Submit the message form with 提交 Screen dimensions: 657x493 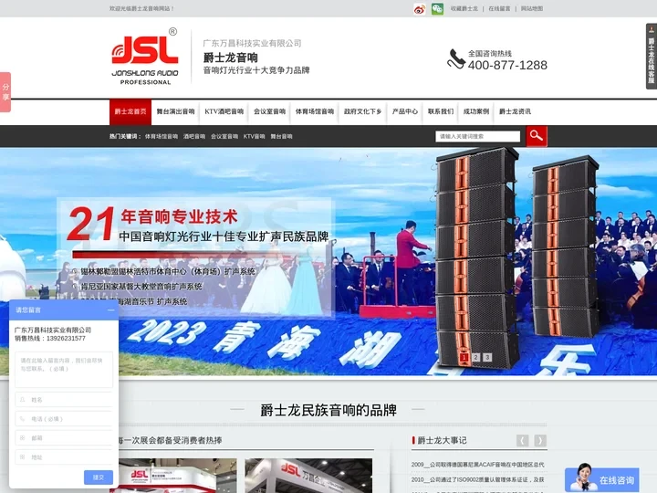(x=99, y=477)
